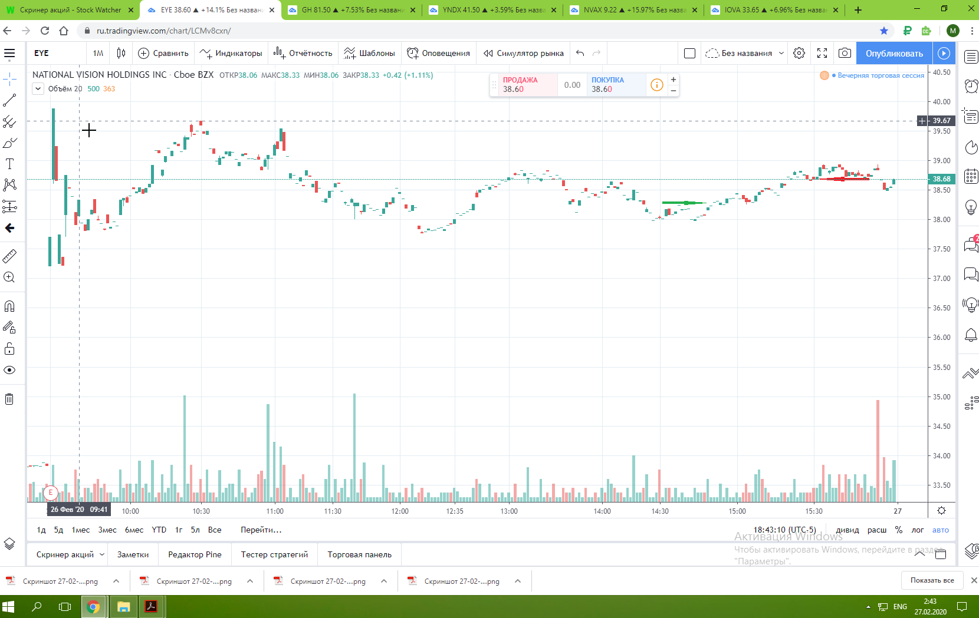979x618 pixels.
Task: Open chart settings gear in top toolbar
Action: pyautogui.click(x=799, y=53)
